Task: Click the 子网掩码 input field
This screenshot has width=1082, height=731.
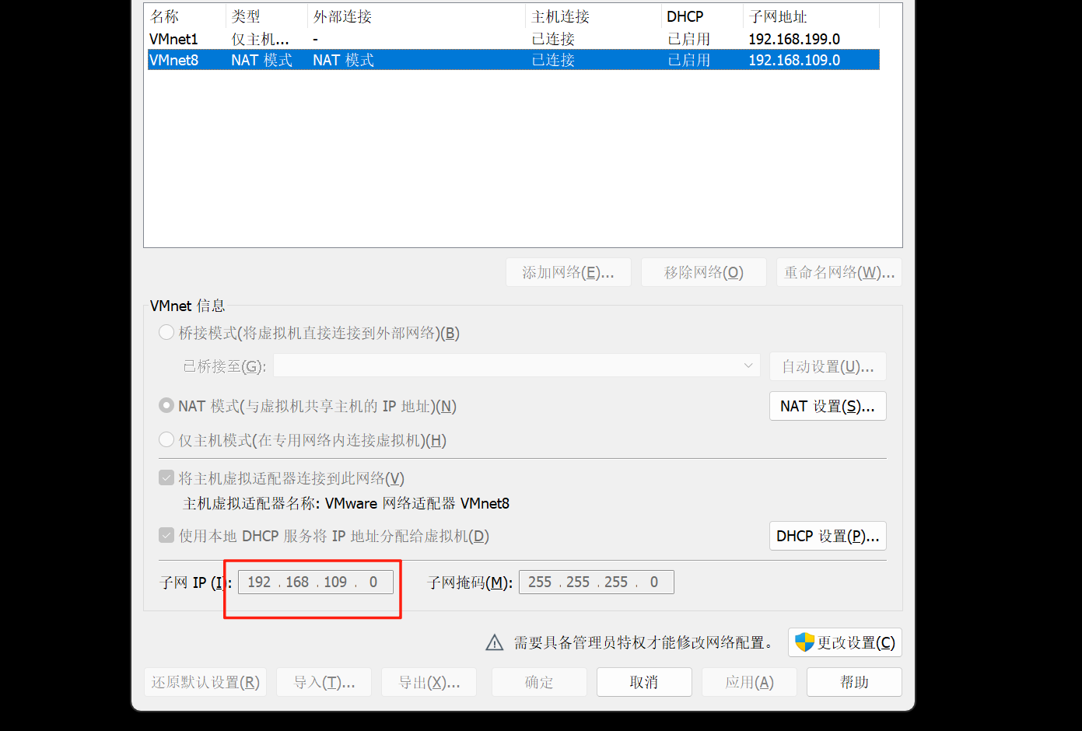Action: point(597,582)
